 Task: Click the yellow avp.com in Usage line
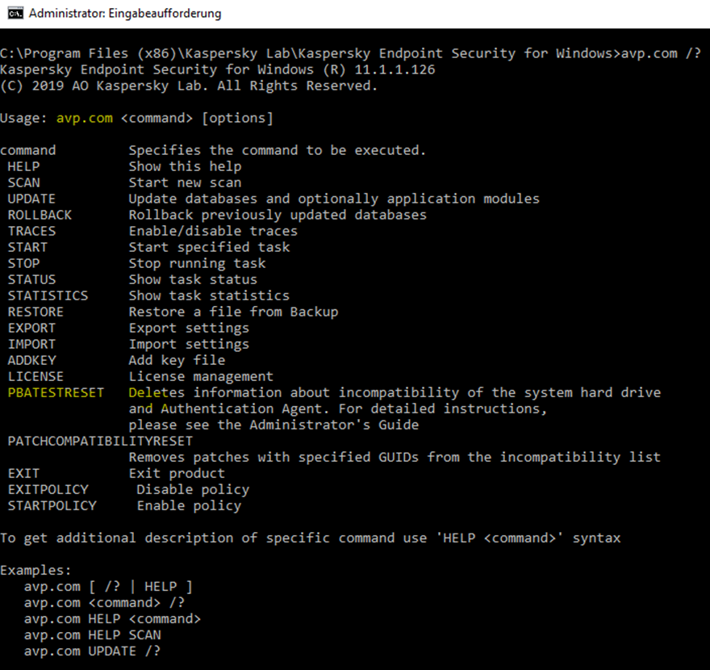coord(84,118)
